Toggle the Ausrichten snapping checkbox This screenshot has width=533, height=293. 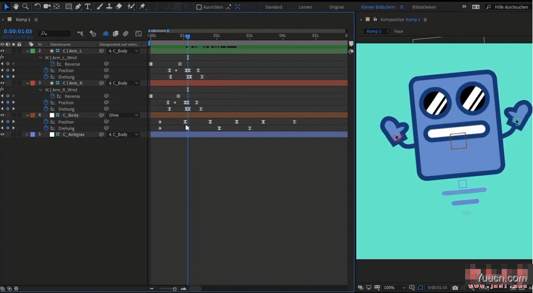(199, 7)
